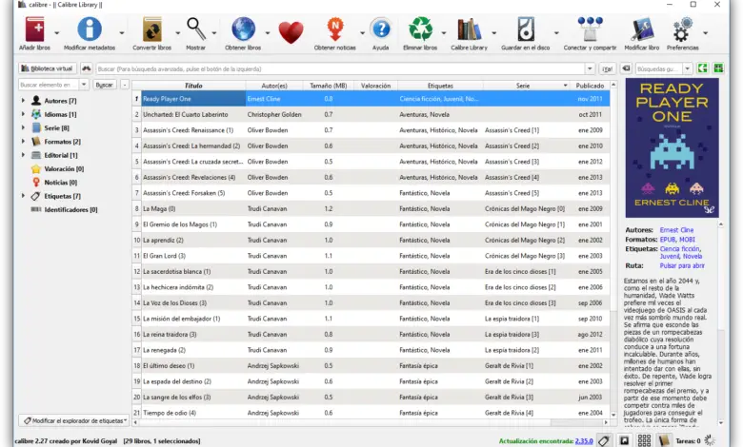
Task: Click Modificar el explorador de etiquetas button
Action: pyautogui.click(x=75, y=420)
